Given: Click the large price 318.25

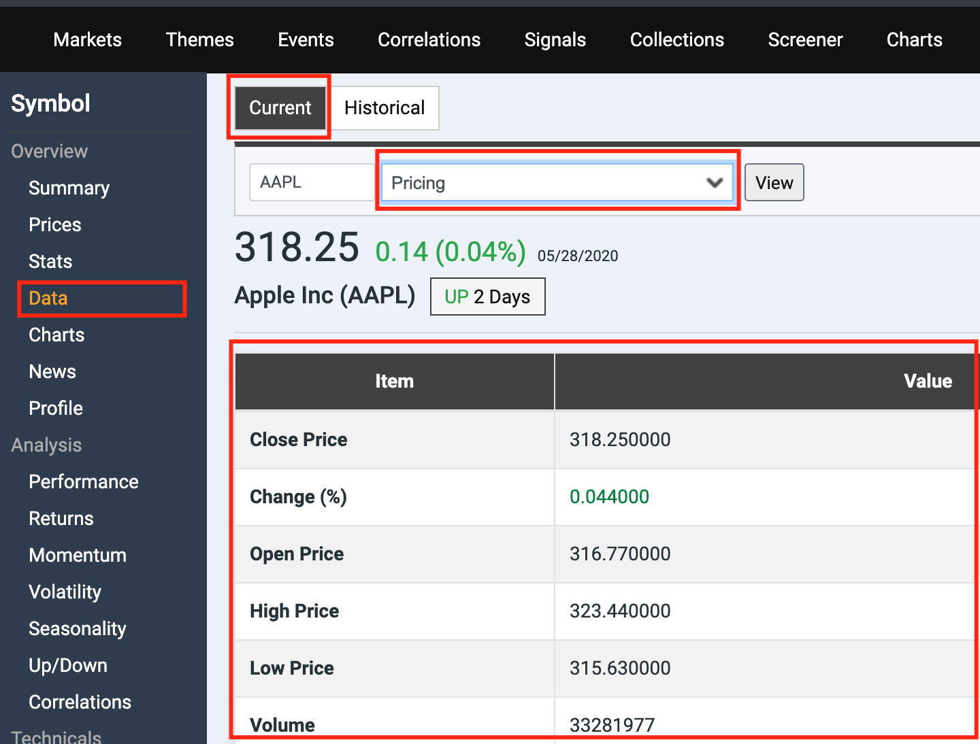Looking at the screenshot, I should (297, 247).
